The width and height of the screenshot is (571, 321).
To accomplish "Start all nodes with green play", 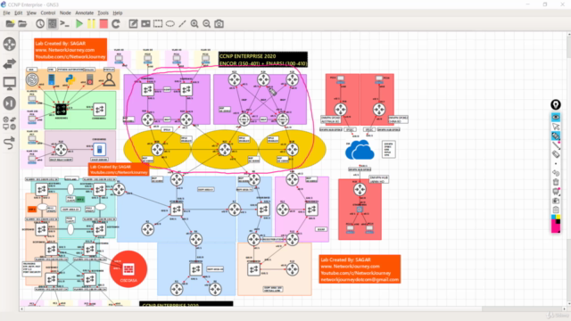I will (x=79, y=24).
